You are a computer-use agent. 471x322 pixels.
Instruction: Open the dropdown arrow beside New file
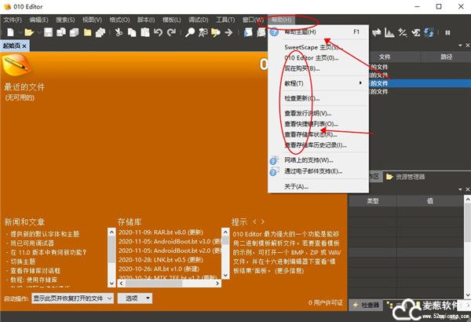tap(19, 32)
